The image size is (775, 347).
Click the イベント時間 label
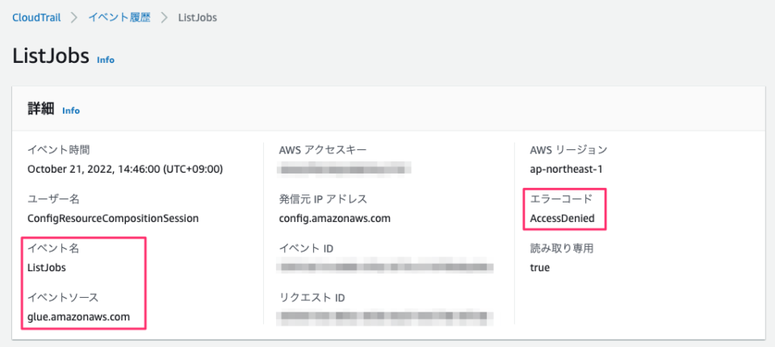click(x=59, y=149)
